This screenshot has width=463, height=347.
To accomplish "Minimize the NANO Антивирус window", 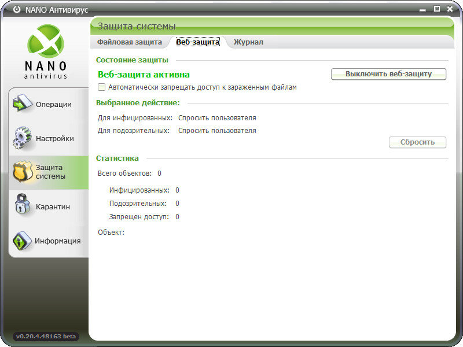I will coord(423,9).
